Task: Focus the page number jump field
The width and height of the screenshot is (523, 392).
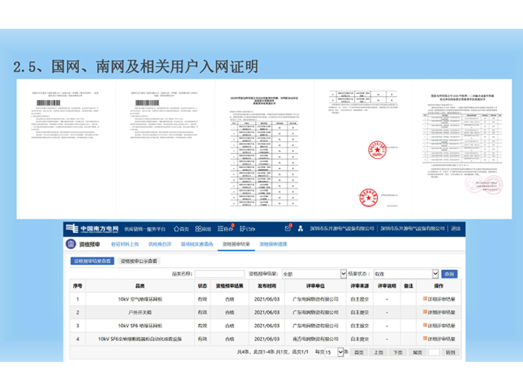Action: (x=433, y=352)
